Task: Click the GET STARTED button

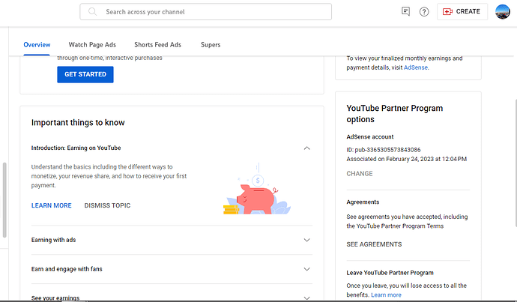Action: [85, 74]
